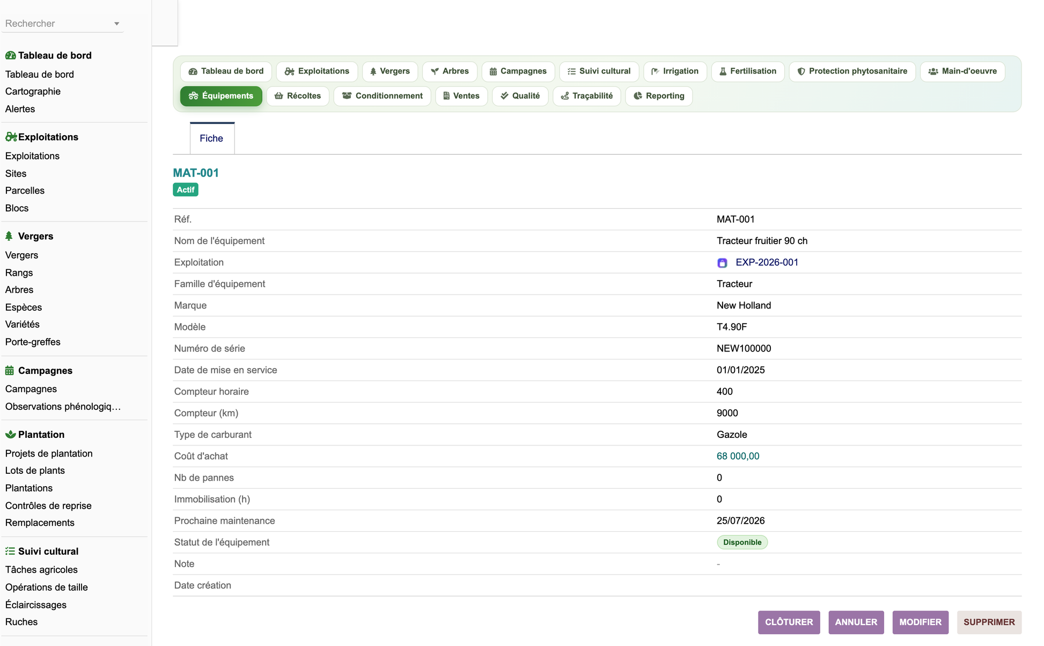Open the Récoltes menu item
This screenshot has width=1044, height=646.
pyautogui.click(x=298, y=96)
